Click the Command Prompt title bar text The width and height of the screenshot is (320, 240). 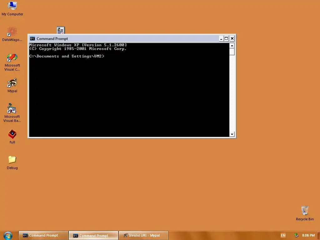click(52, 38)
